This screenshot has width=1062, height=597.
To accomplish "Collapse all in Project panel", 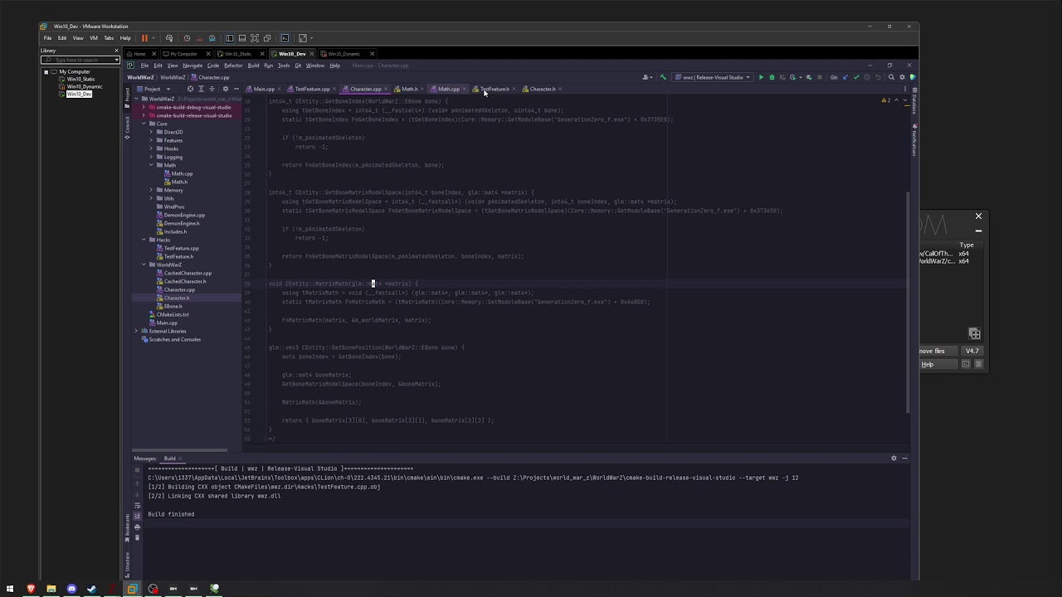I will coord(212,89).
